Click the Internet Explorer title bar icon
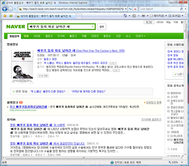The height and width of the screenshot is (166, 189). coord(3,3)
